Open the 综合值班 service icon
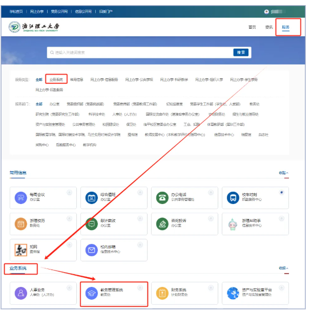This screenshot has width=313, height=314. (x=92, y=197)
